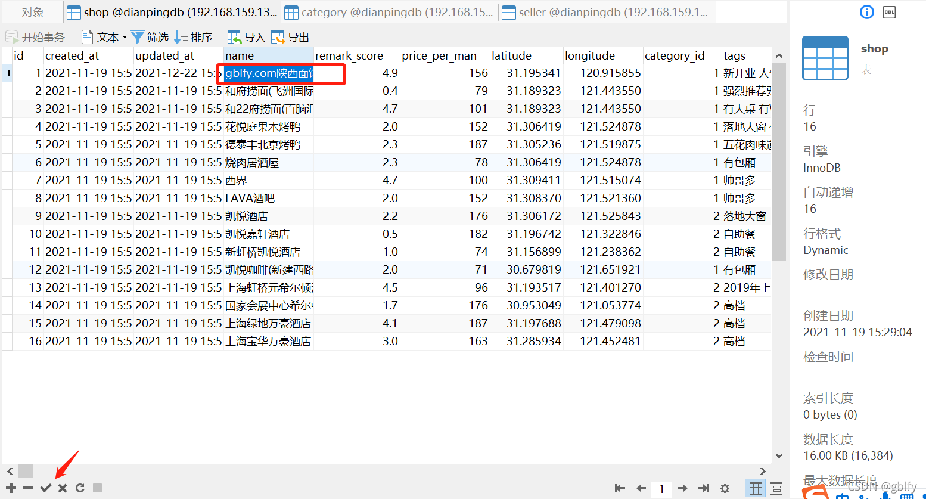Click the 排序 sort button
926x499 pixels.
click(x=194, y=37)
